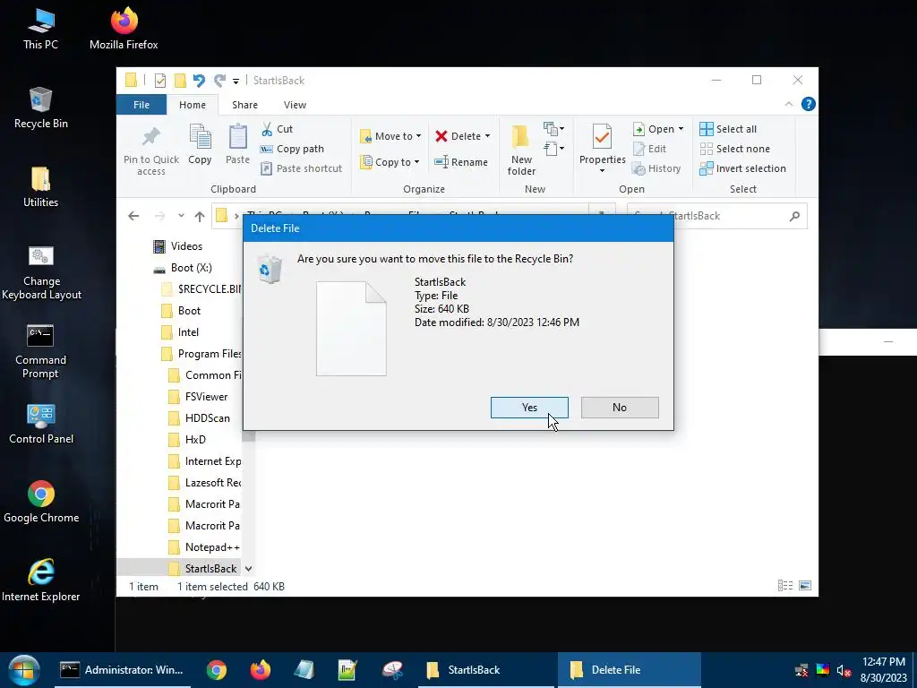Viewport: 917px width, 688px height.
Task: Click Pin to Quick access icon
Action: [150, 137]
